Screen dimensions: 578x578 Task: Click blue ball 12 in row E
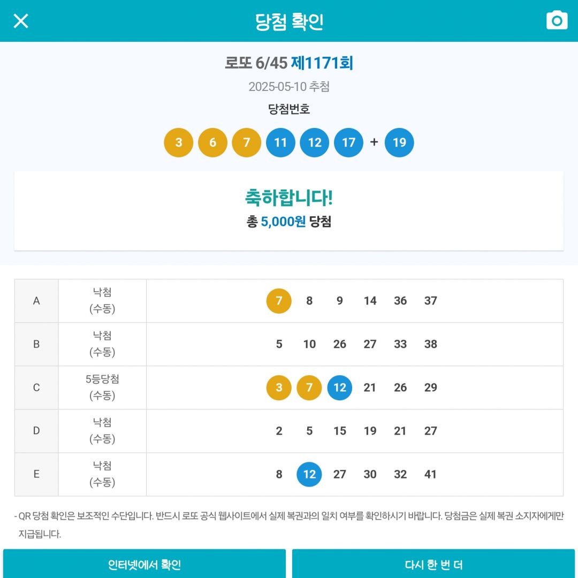click(x=309, y=474)
